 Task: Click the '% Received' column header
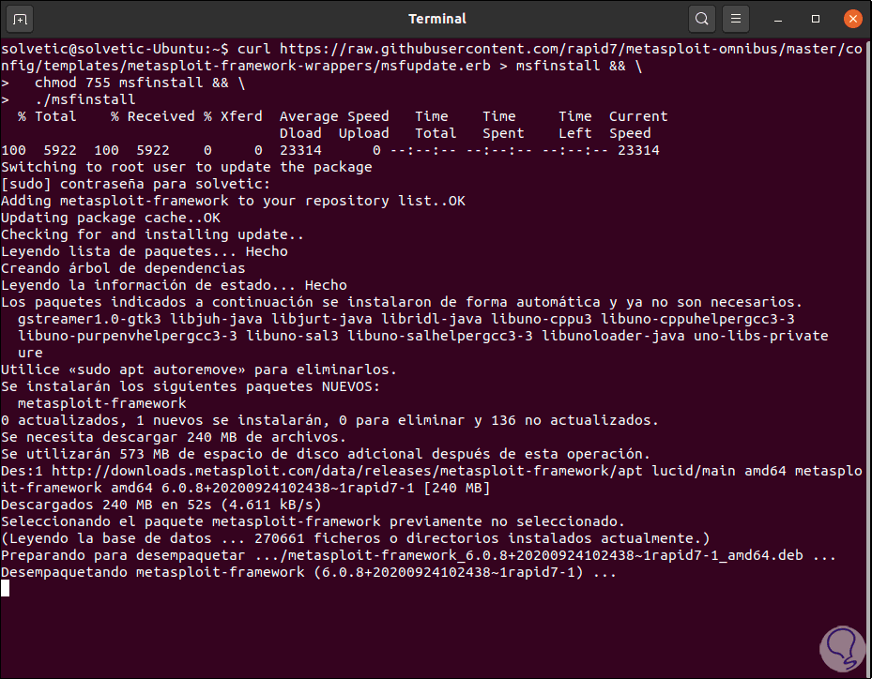(x=153, y=116)
